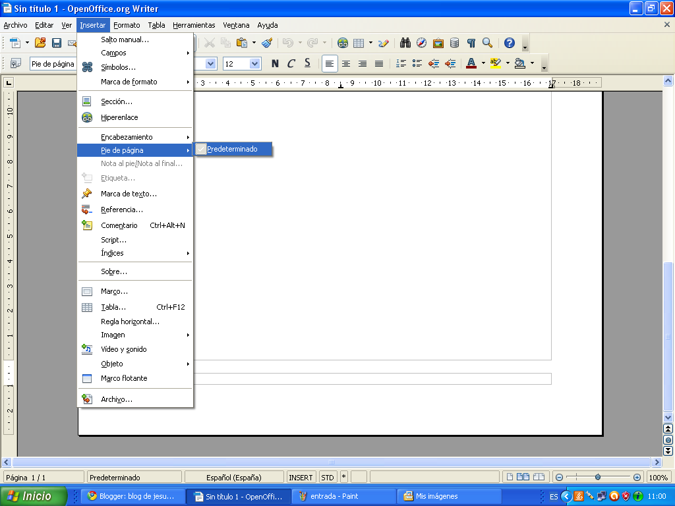Click the Styles and Formatting icon
The width and height of the screenshot is (675, 506).
16,64
